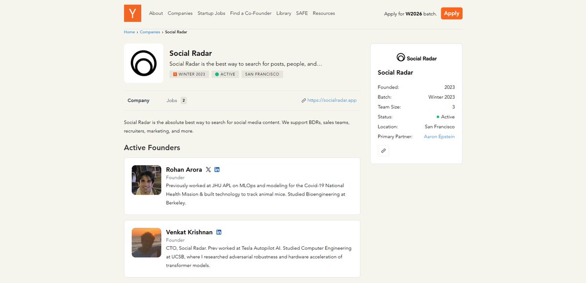
Task: Switch to the Jobs tab
Action: tap(173, 100)
